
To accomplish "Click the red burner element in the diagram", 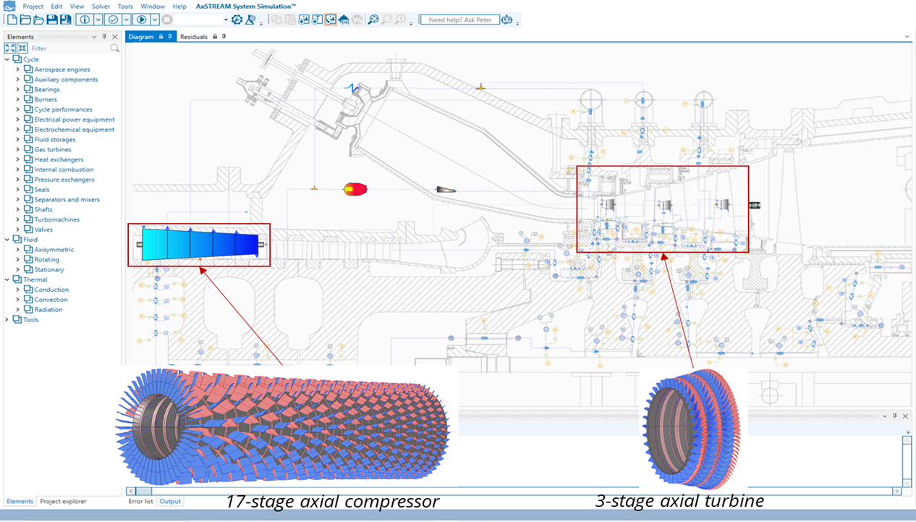I will [x=355, y=189].
